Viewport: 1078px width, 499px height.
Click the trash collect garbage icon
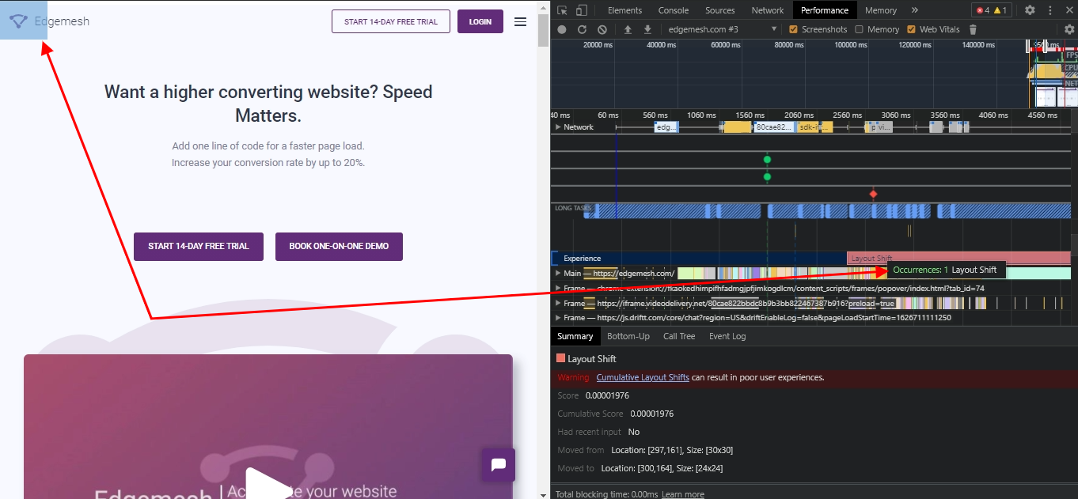coord(973,29)
